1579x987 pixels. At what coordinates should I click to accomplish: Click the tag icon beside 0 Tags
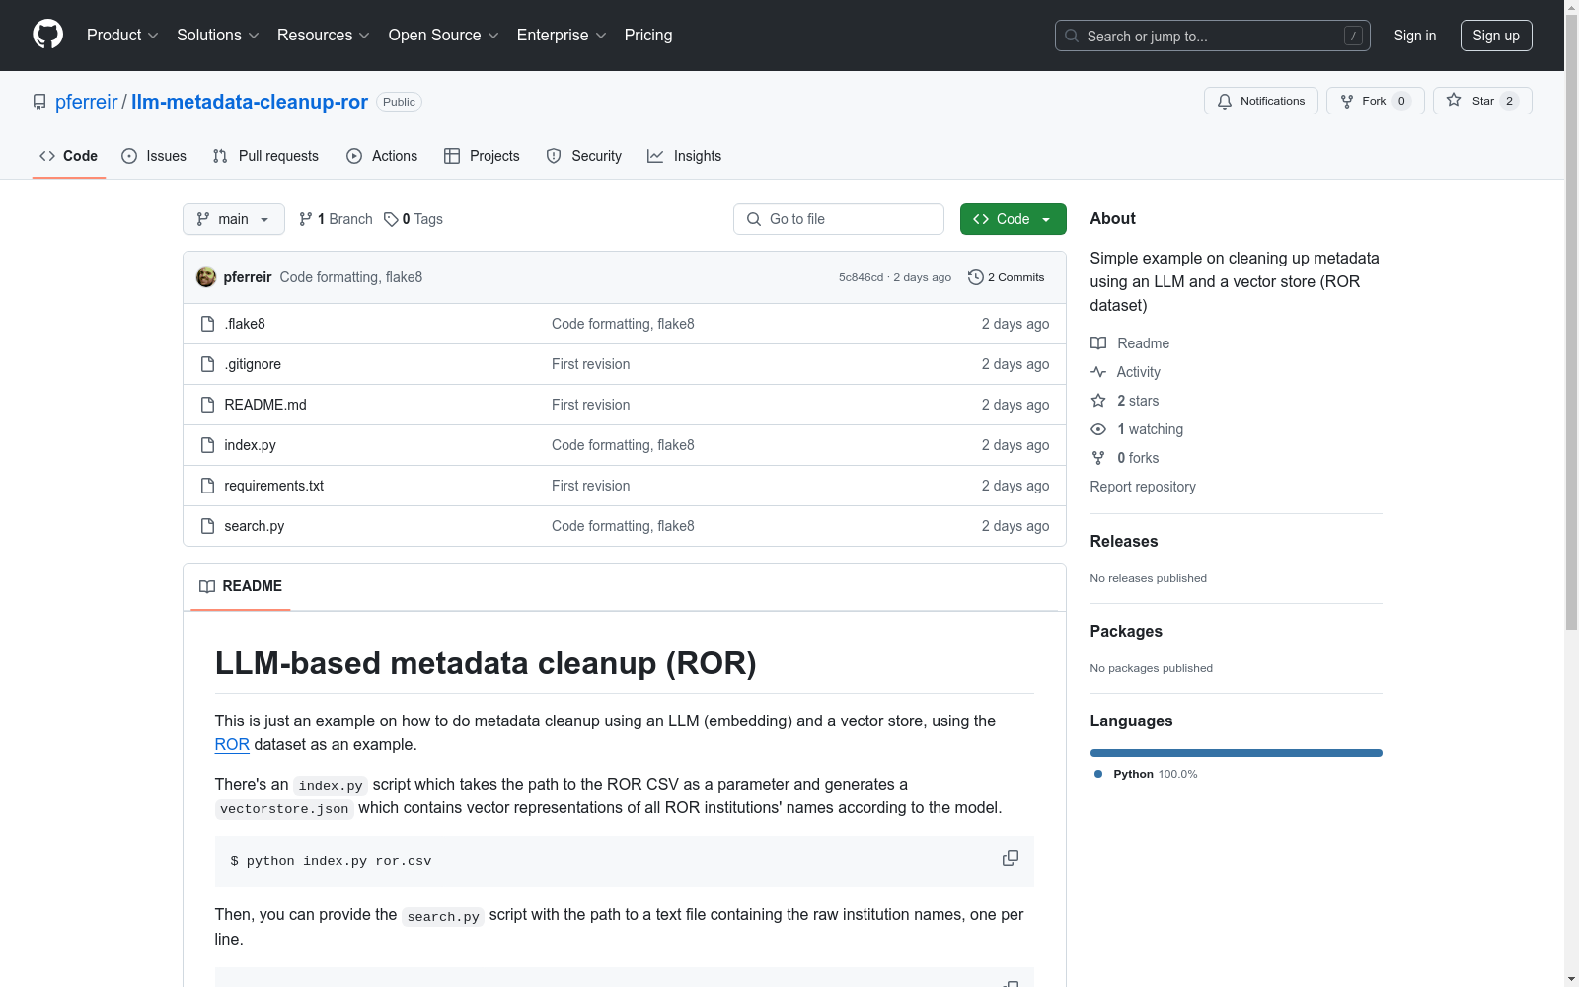pyautogui.click(x=391, y=219)
